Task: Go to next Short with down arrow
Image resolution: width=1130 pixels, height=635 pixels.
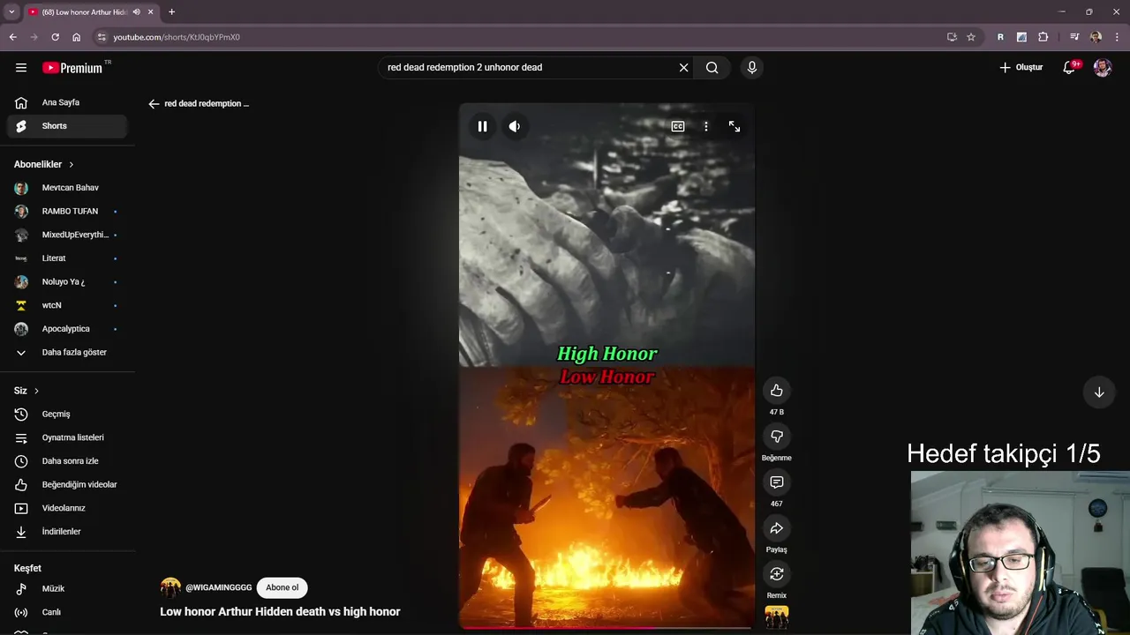Action: [x=1099, y=392]
